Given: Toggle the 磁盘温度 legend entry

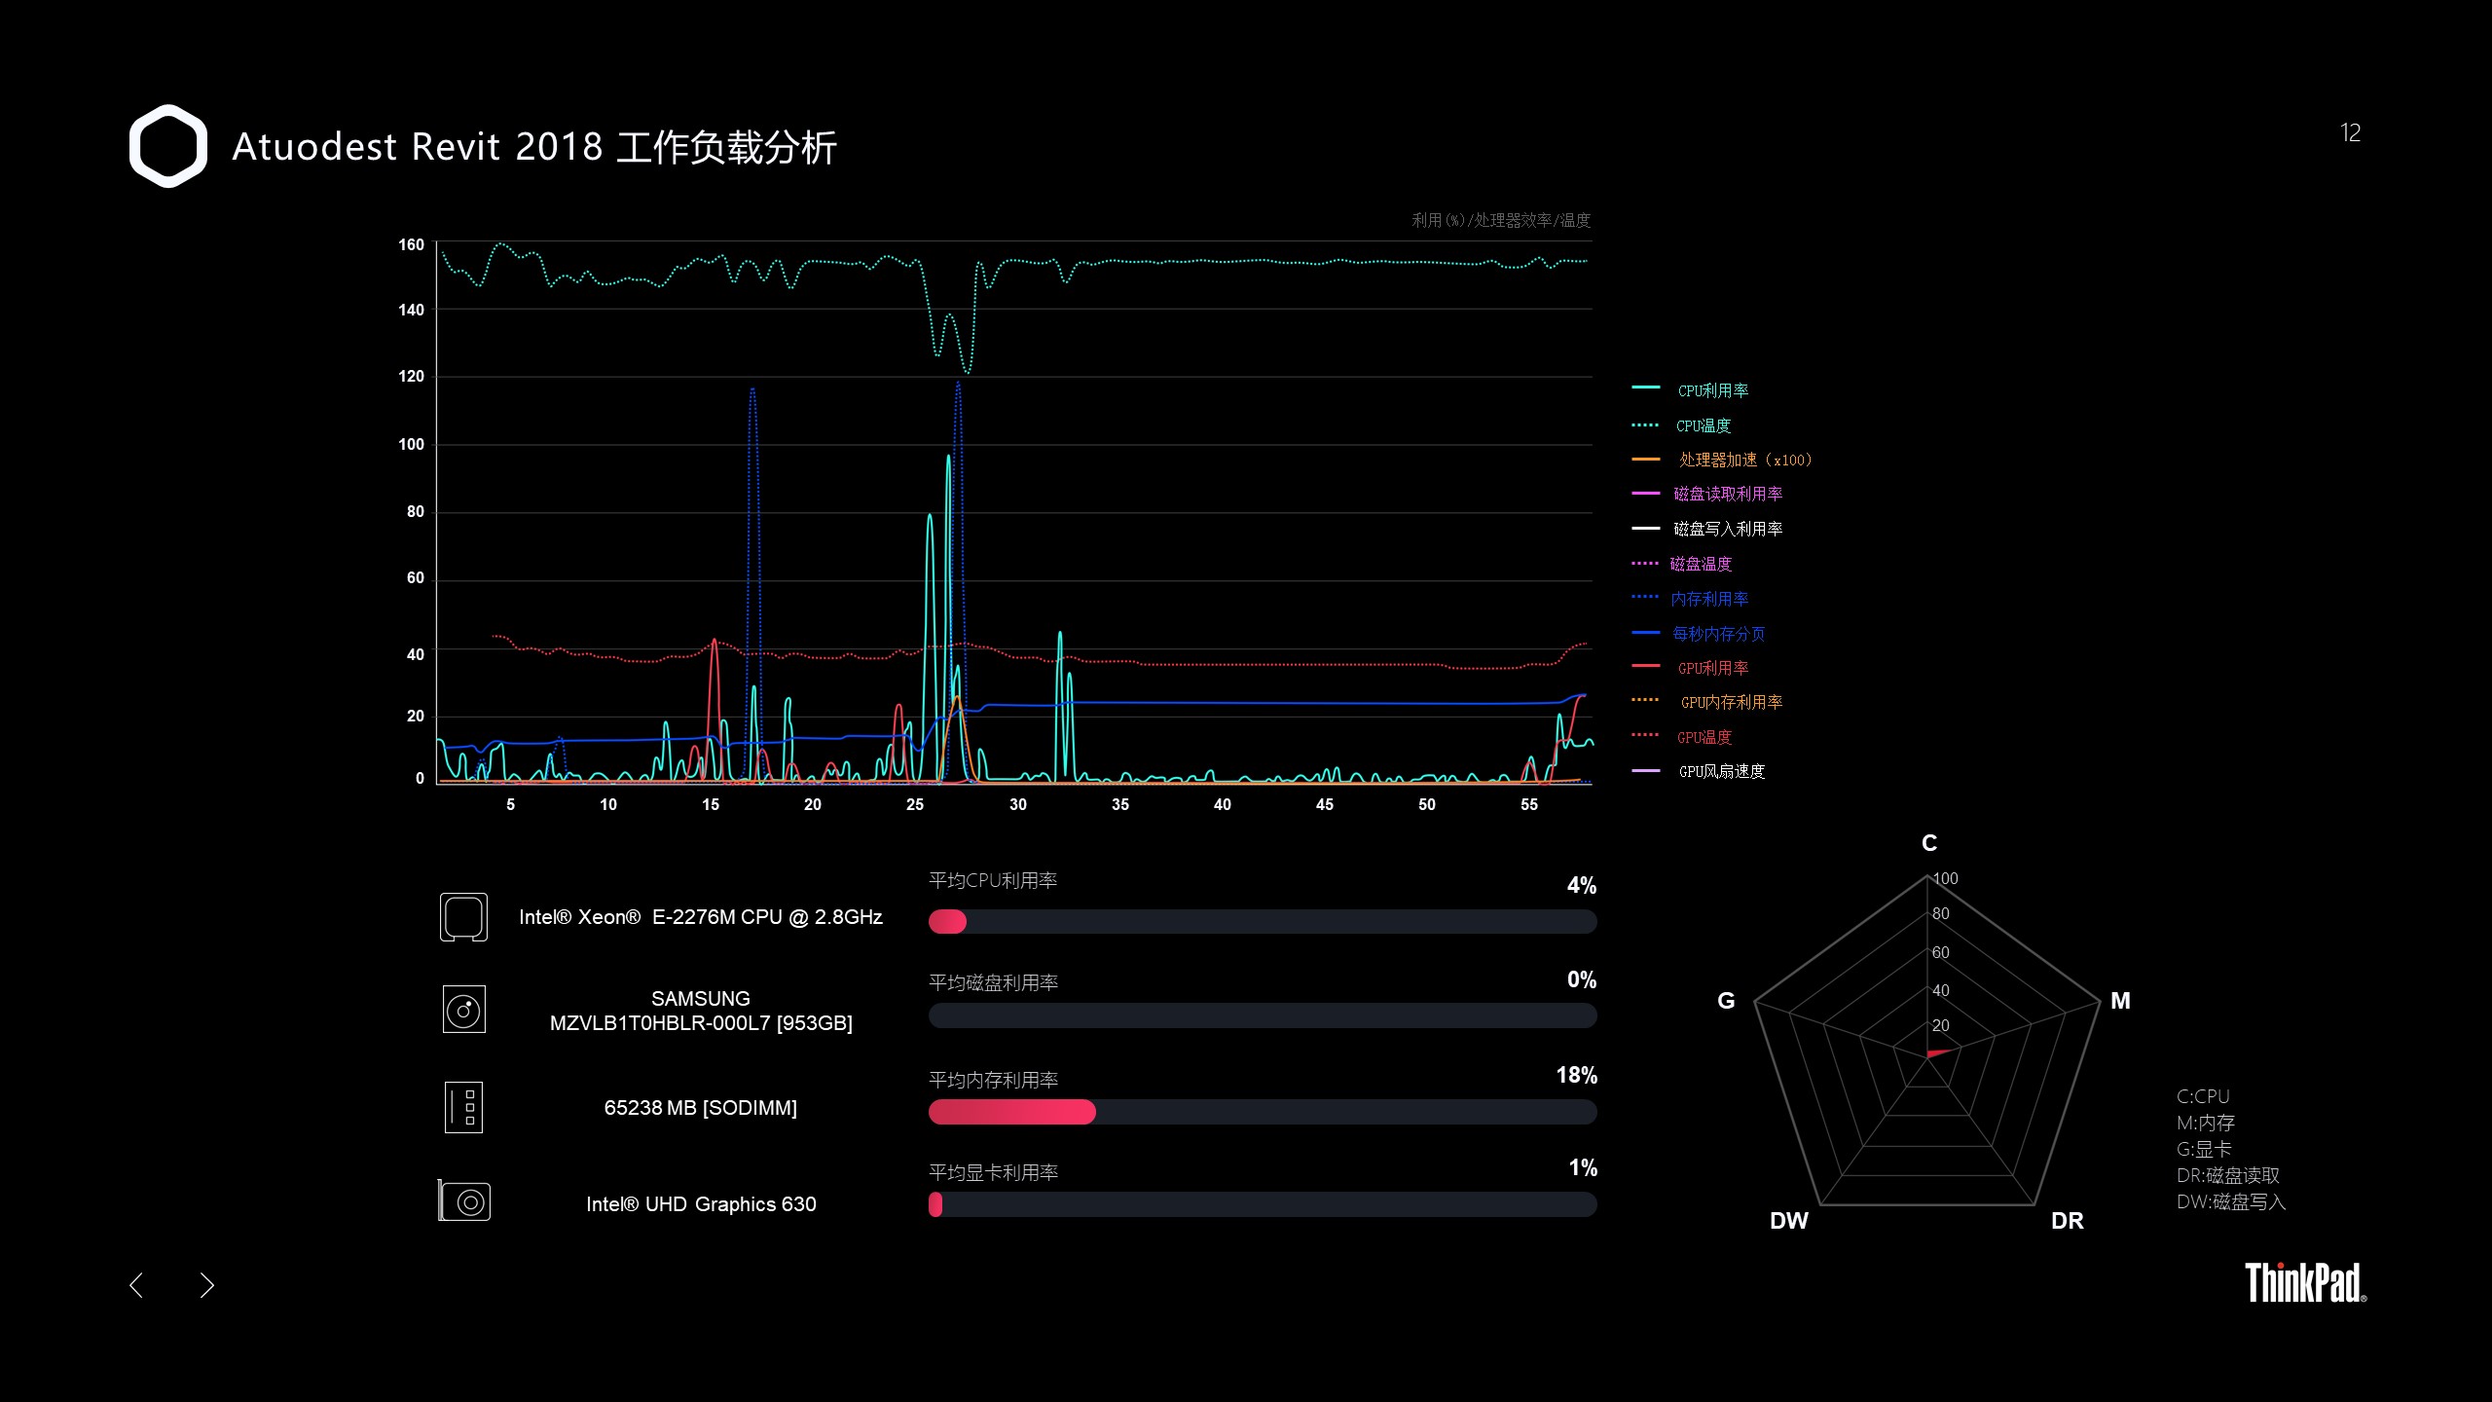Looking at the screenshot, I should click(1682, 564).
